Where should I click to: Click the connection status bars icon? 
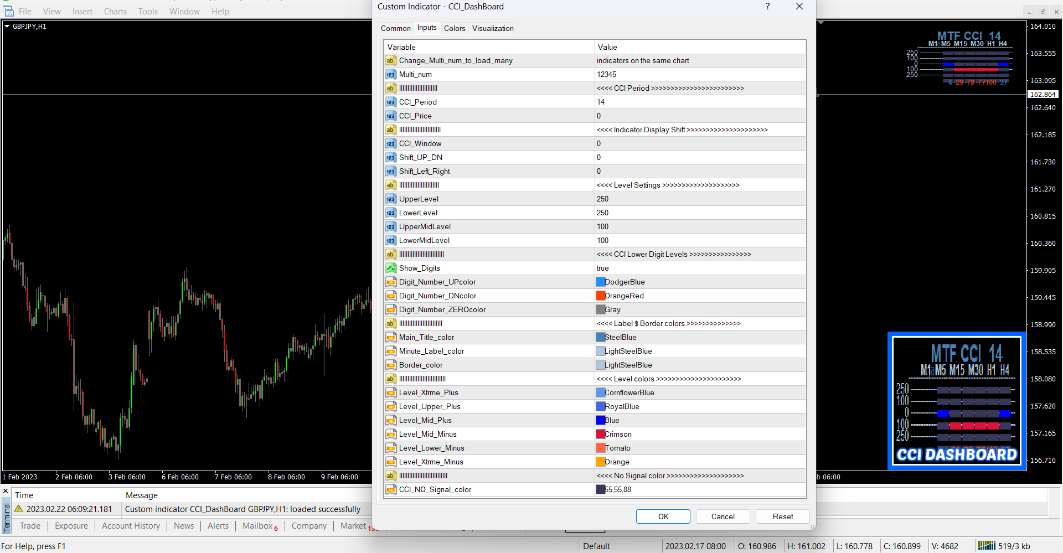[986, 546]
